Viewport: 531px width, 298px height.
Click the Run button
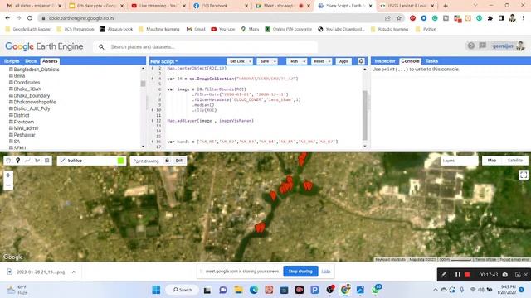point(294,61)
